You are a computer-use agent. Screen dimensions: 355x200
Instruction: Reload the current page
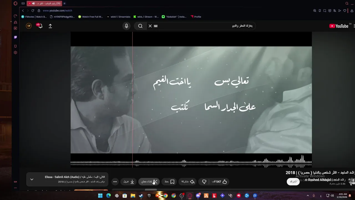(x=33, y=11)
